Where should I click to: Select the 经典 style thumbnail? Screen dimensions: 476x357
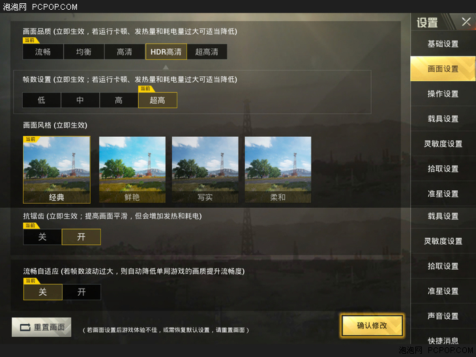click(57, 169)
